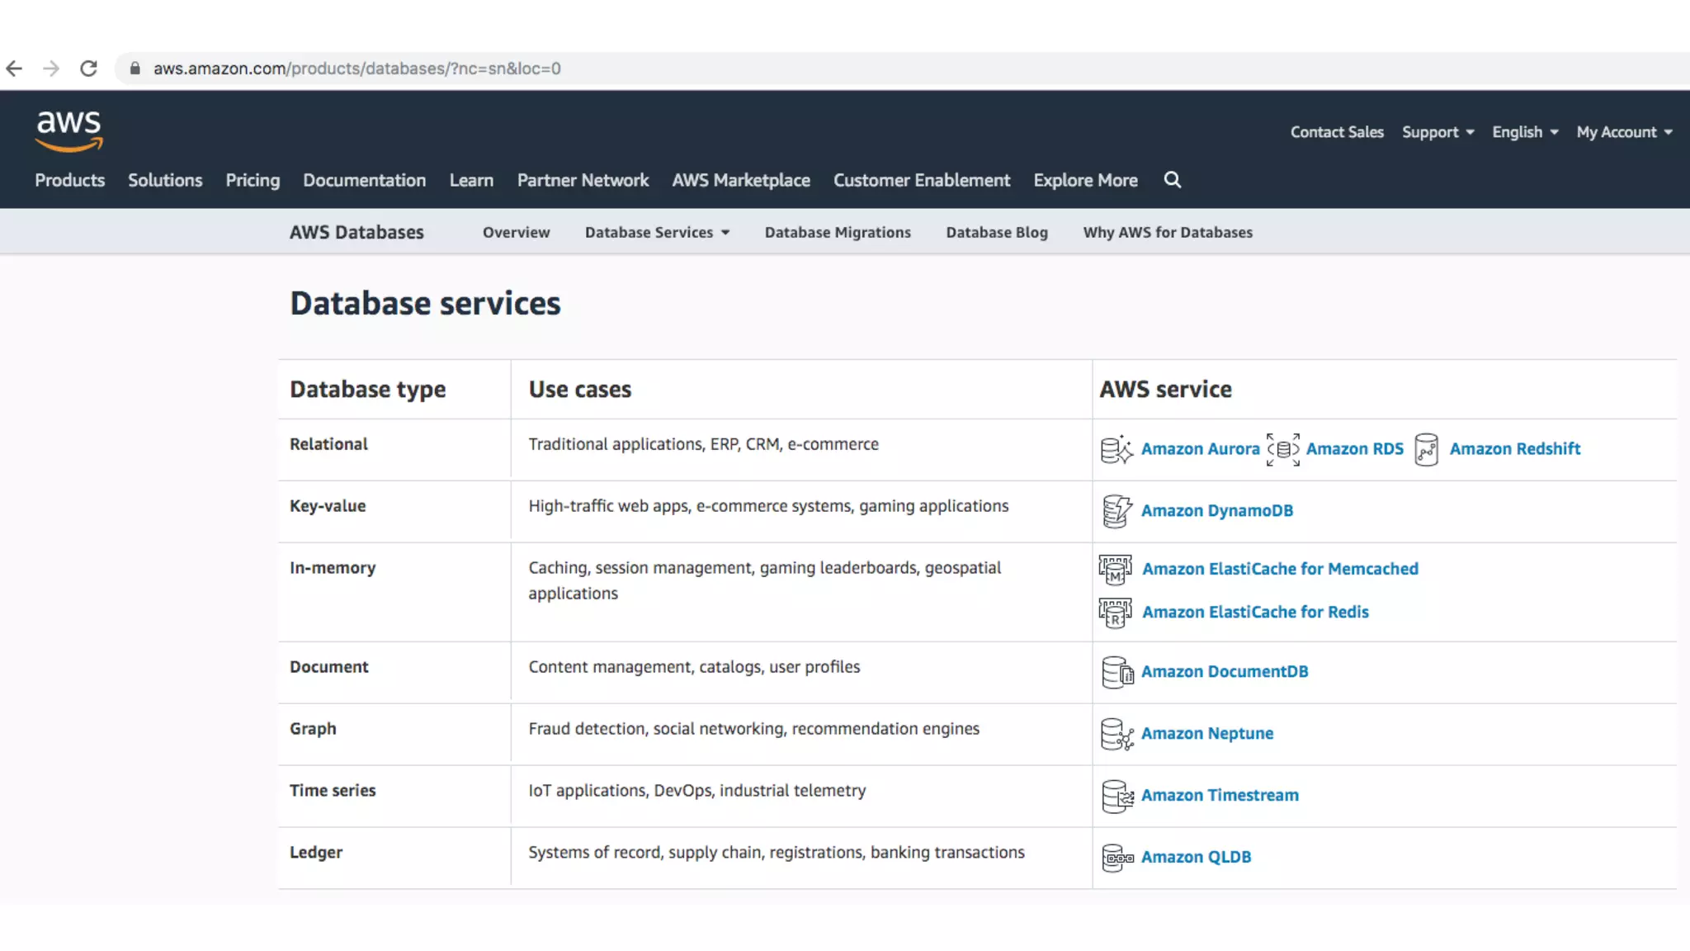Click the Amazon RDS icon
This screenshot has height=951, width=1690.
[x=1283, y=449]
